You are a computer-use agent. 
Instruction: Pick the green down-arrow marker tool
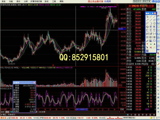[151, 44]
